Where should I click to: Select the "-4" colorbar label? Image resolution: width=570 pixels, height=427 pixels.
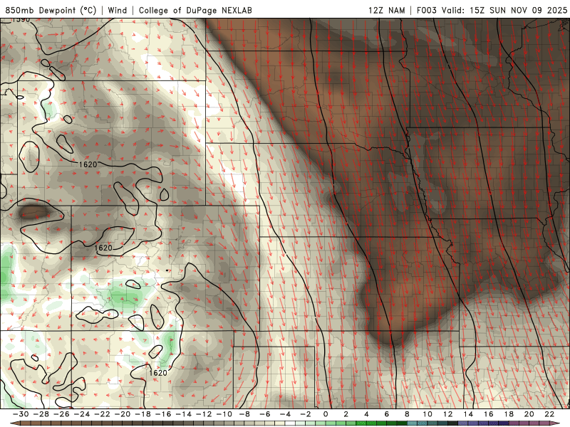[286, 414]
